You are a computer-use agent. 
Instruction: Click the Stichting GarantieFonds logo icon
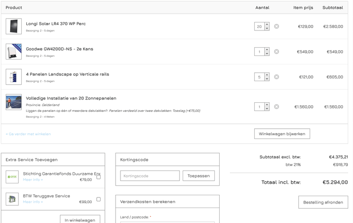(x=12, y=177)
